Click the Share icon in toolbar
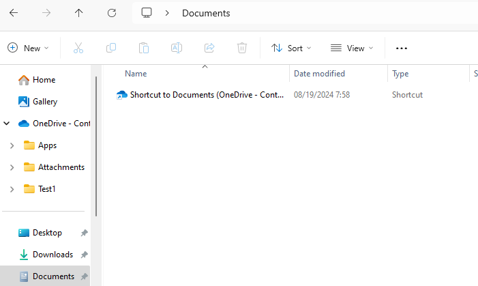Screen dimensions: 478x286 209,48
